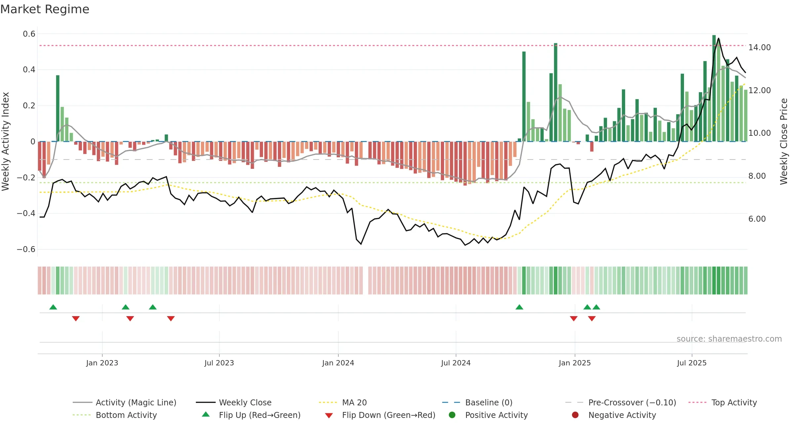Toggle the Weekly Close legend entry
The width and height of the screenshot is (793, 446).
(234, 402)
